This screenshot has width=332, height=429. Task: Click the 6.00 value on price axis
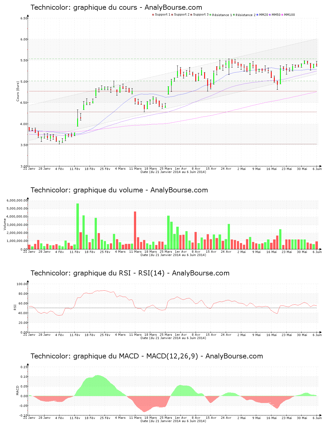[24, 39]
